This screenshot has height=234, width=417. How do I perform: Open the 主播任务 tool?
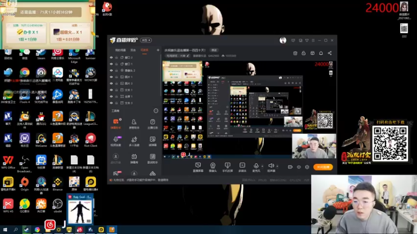pos(152,124)
